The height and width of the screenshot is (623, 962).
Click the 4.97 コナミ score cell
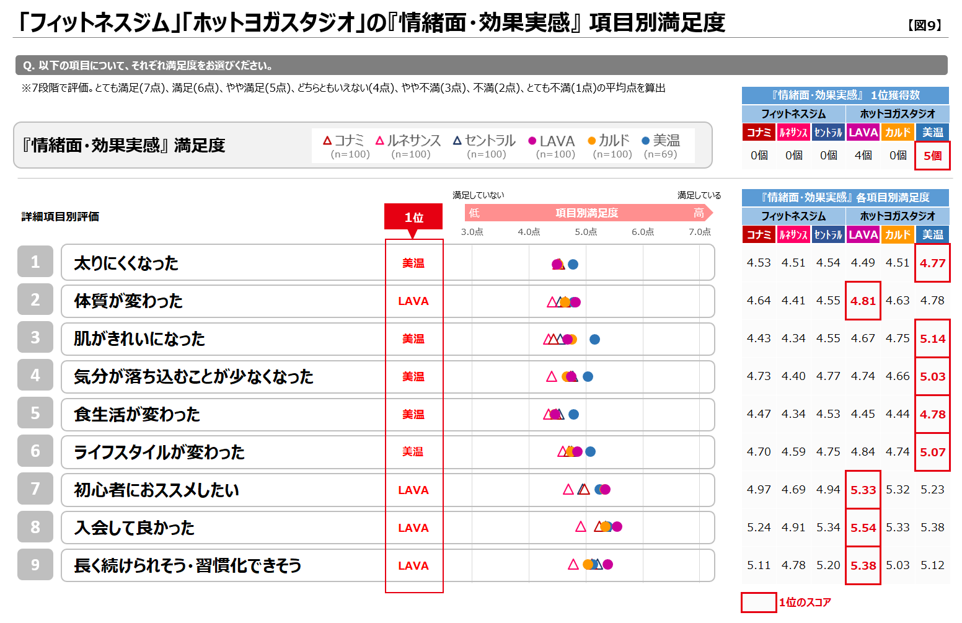759,490
